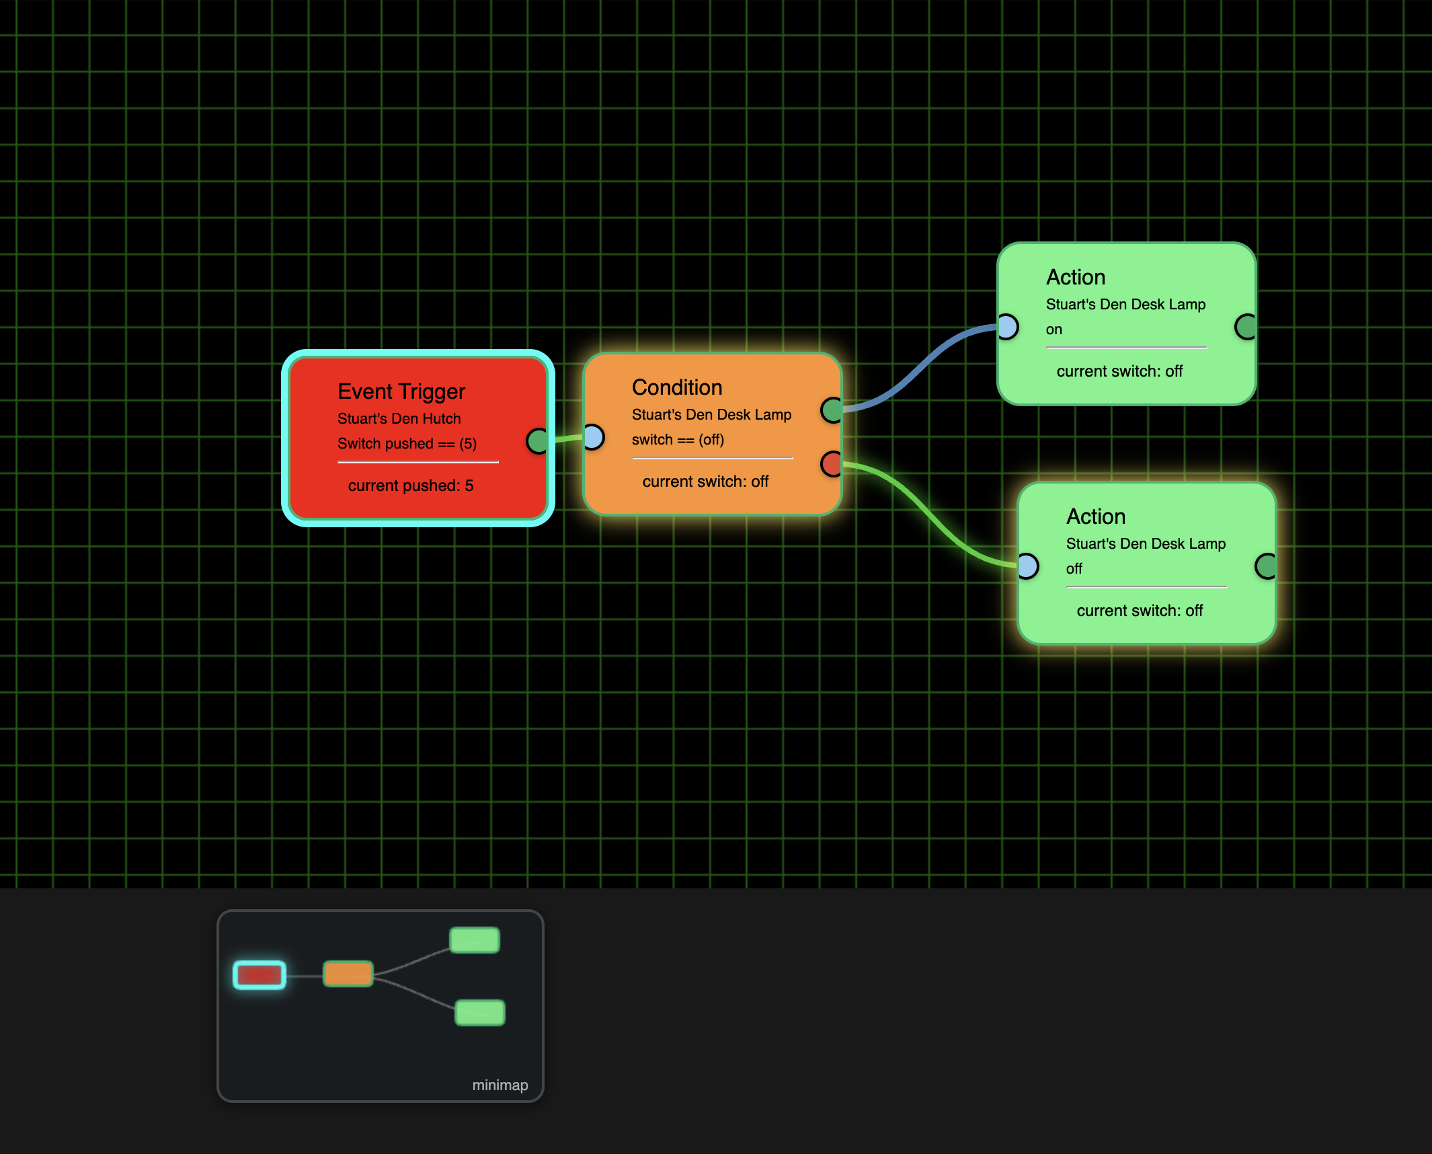Screen dimensions: 1432x1154
Task: Select the Action node that turns the lamp on
Action: [x=1127, y=323]
